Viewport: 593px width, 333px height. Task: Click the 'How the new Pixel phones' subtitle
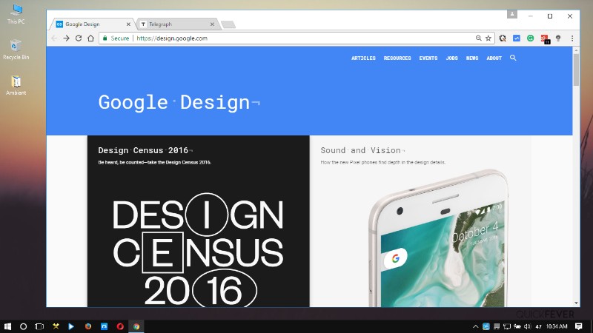[x=382, y=162]
